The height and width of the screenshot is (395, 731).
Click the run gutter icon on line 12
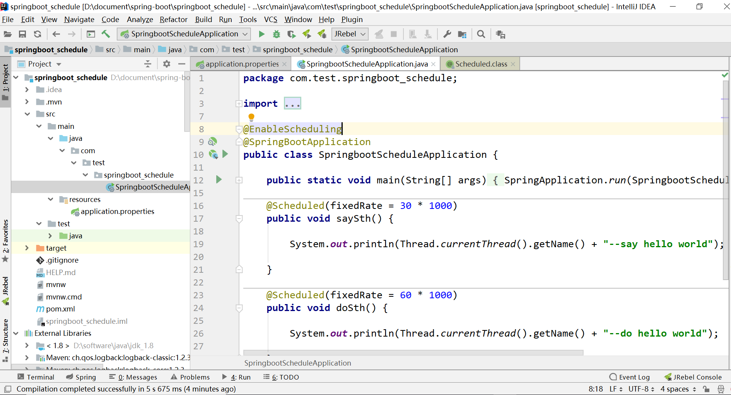tap(219, 180)
